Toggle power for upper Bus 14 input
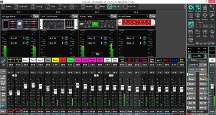 tap(66, 38)
